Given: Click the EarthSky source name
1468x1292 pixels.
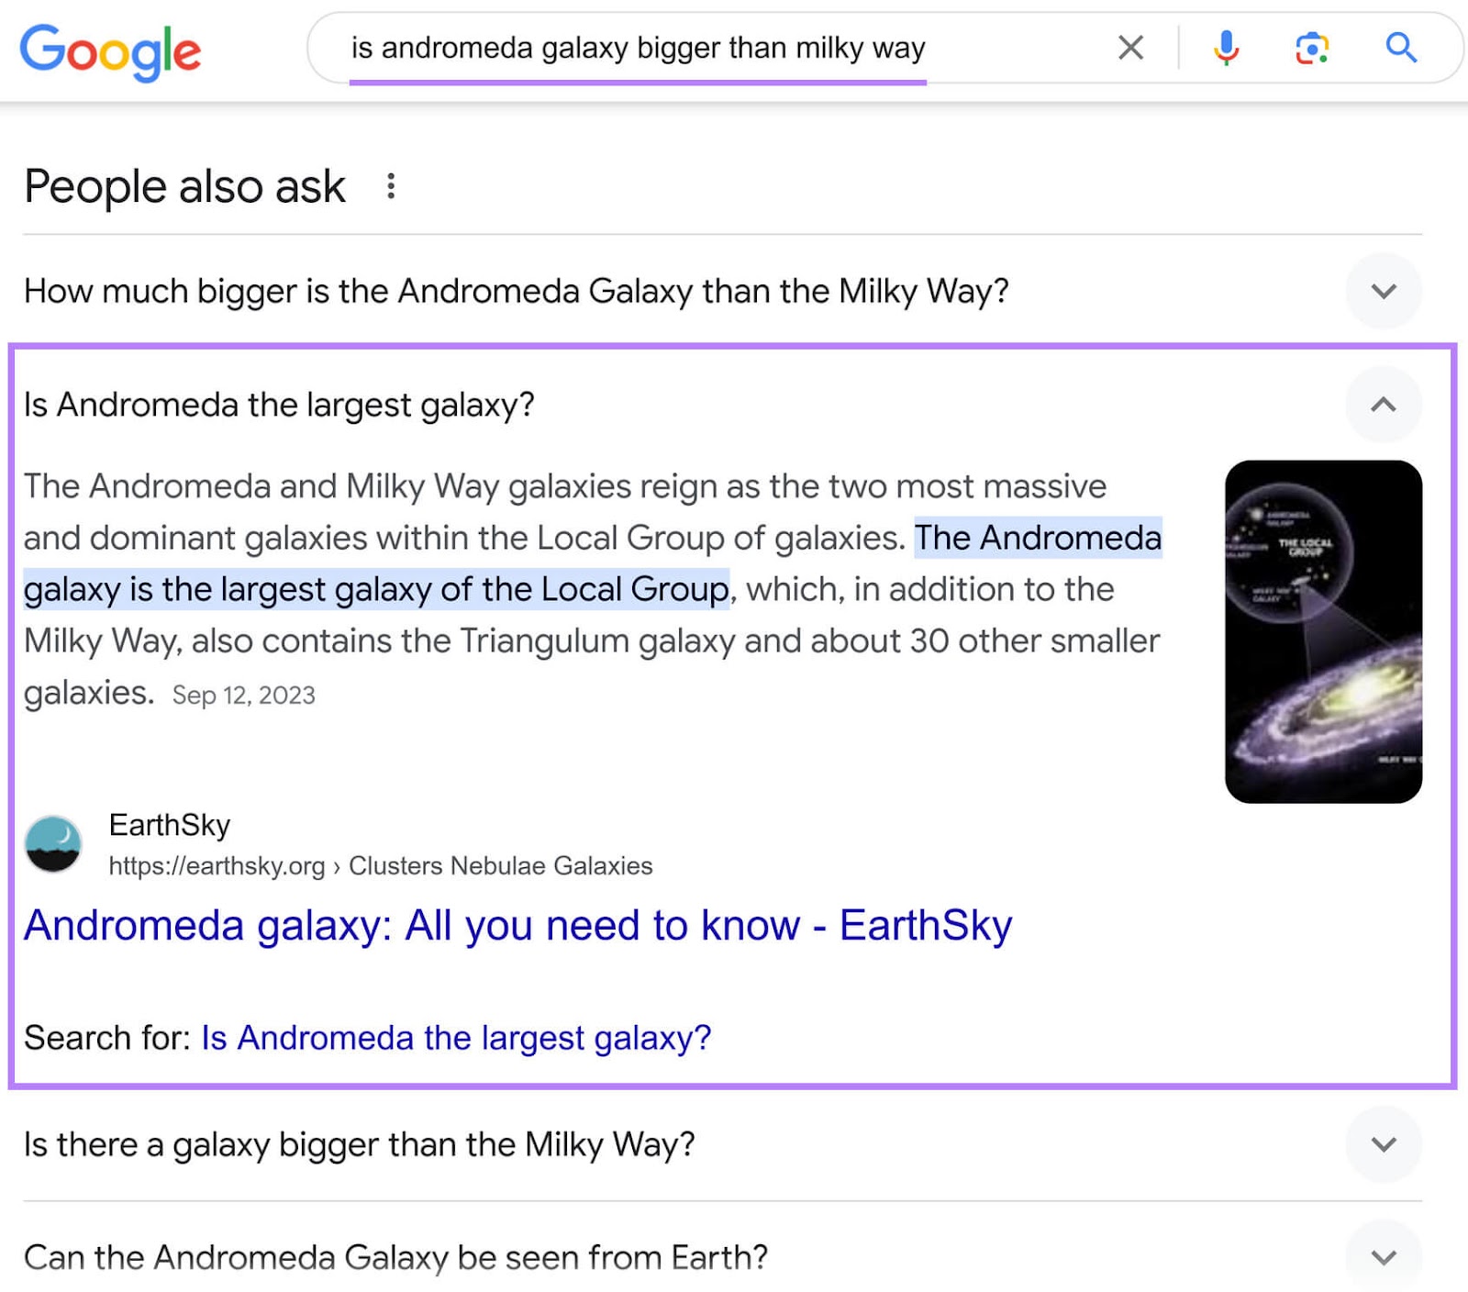Looking at the screenshot, I should 169,824.
